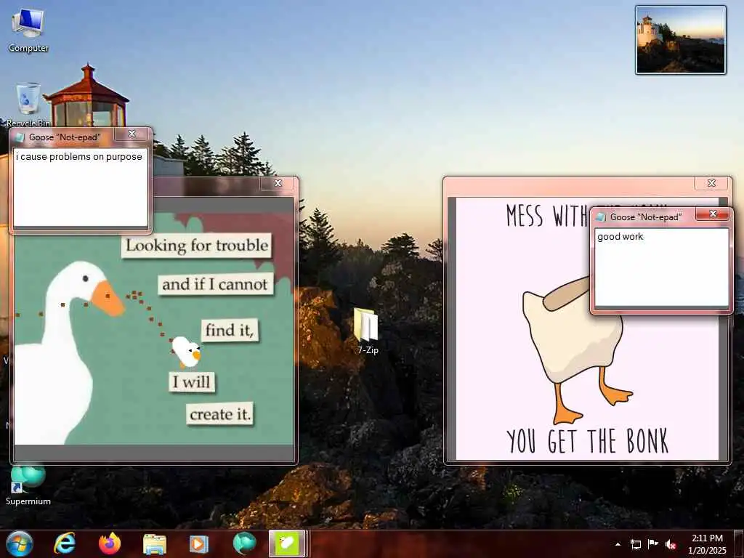Image resolution: width=744 pixels, height=558 pixels.
Task: Click the 'good work' notepad text area
Action: tap(661, 267)
